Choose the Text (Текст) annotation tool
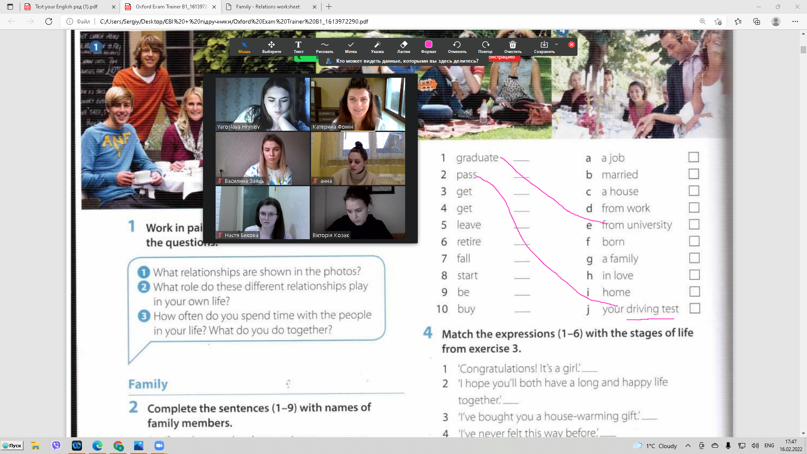Image resolution: width=807 pixels, height=454 pixels. (x=298, y=47)
